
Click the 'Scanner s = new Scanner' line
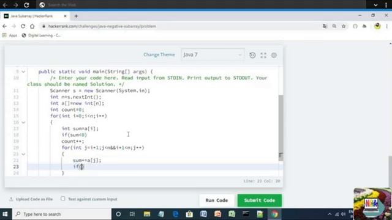point(100,90)
